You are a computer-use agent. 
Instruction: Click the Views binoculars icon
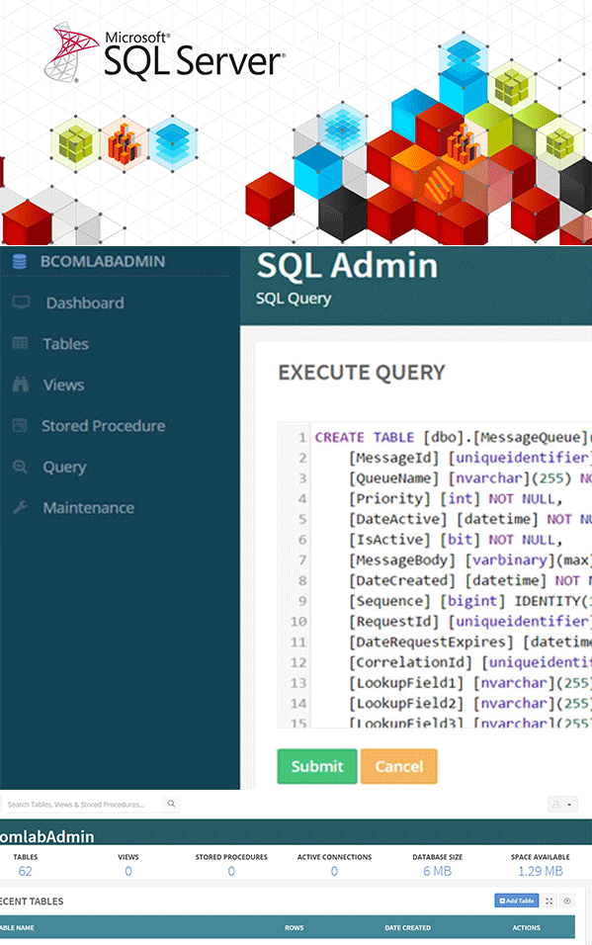pos(21,385)
